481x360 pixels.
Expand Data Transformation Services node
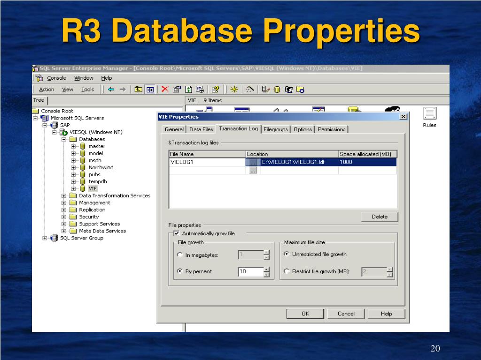tap(64, 195)
